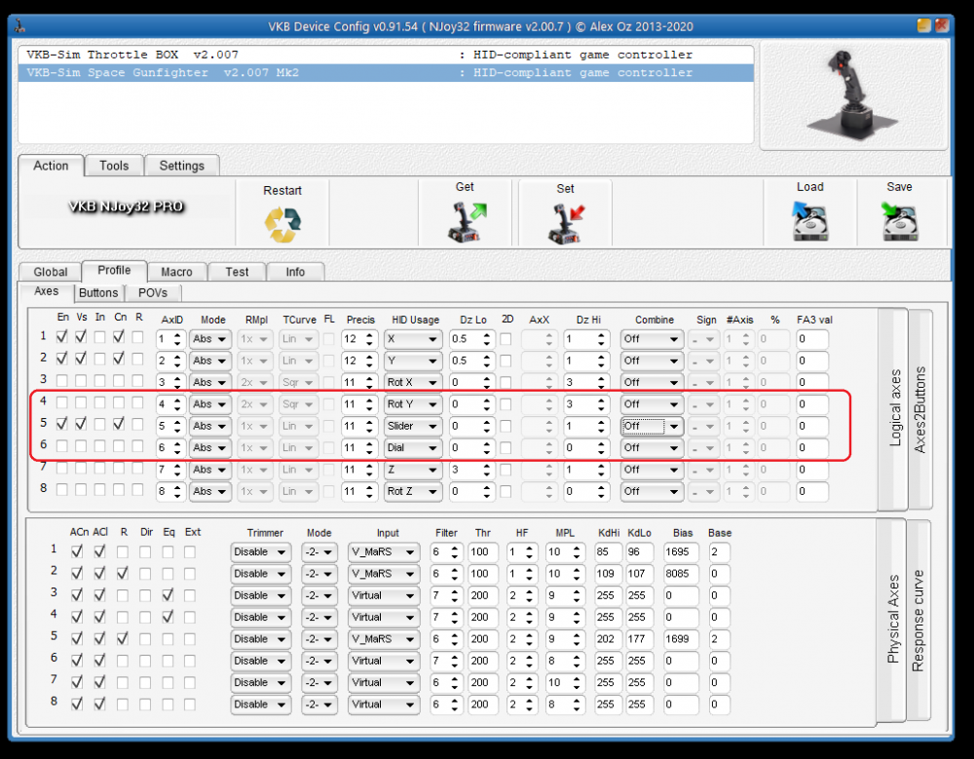Open the Info tab
Screen dimensions: 974x759
(x=295, y=272)
